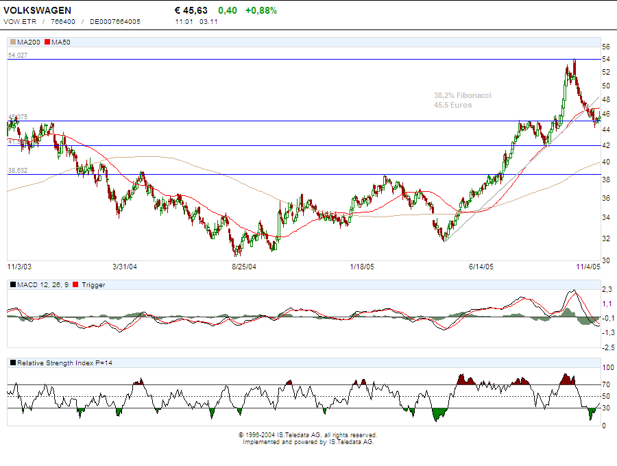Click the 6/14/05 date axis label
Viewport: 617px width, 466px height.
[481, 267]
